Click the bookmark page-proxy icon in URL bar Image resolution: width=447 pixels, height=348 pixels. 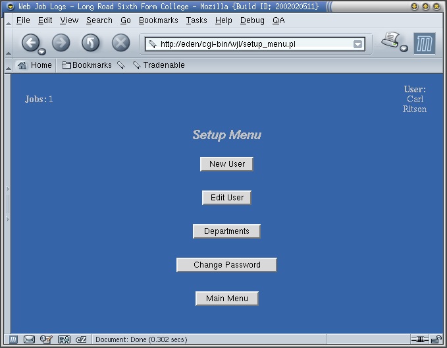pos(153,44)
